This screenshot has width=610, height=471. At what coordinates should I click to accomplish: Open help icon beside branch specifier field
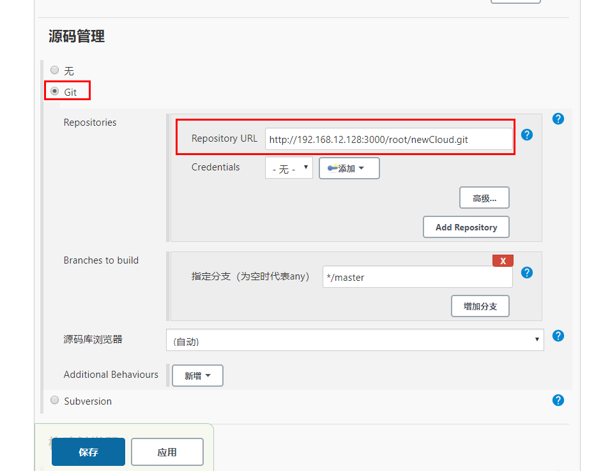tap(527, 273)
